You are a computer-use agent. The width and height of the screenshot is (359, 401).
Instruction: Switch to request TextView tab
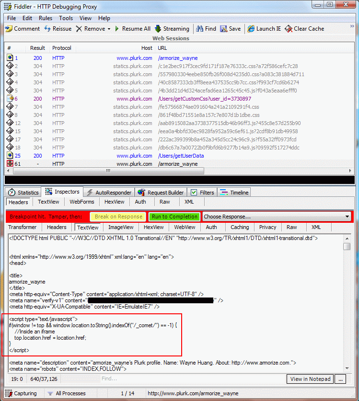tap(48, 202)
